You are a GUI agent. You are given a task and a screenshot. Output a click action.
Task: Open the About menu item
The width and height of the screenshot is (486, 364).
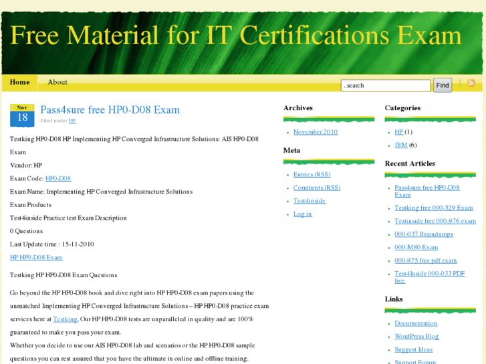tap(57, 82)
